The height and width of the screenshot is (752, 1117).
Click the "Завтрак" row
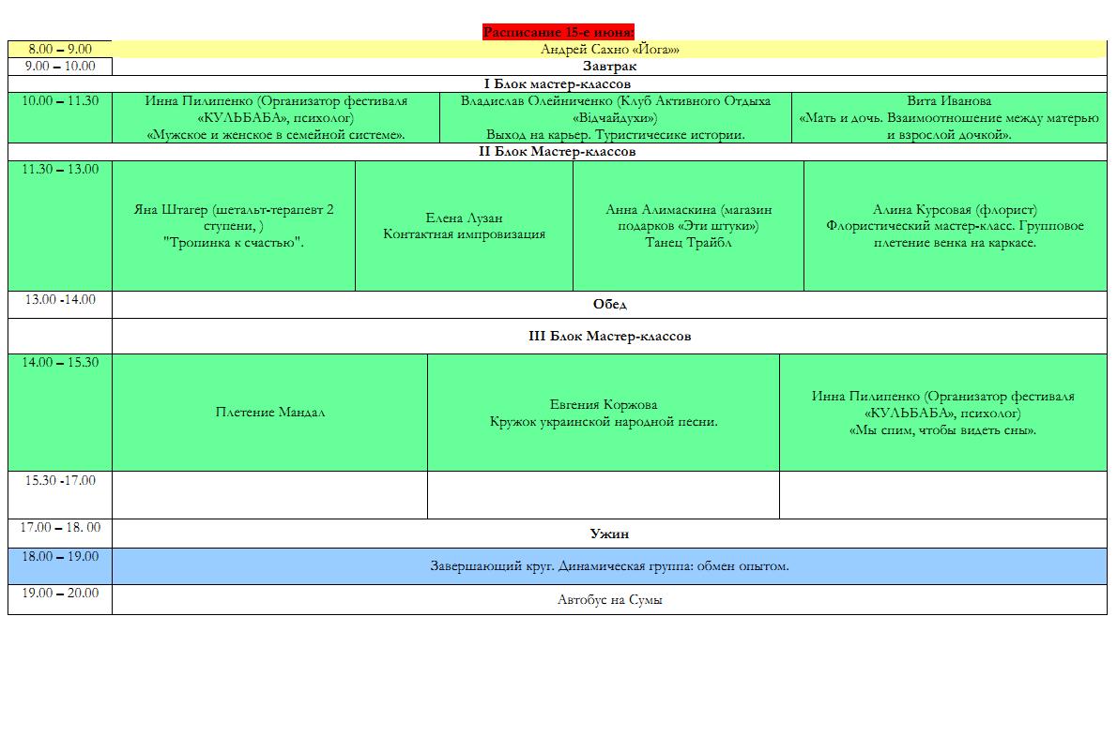[x=609, y=67]
